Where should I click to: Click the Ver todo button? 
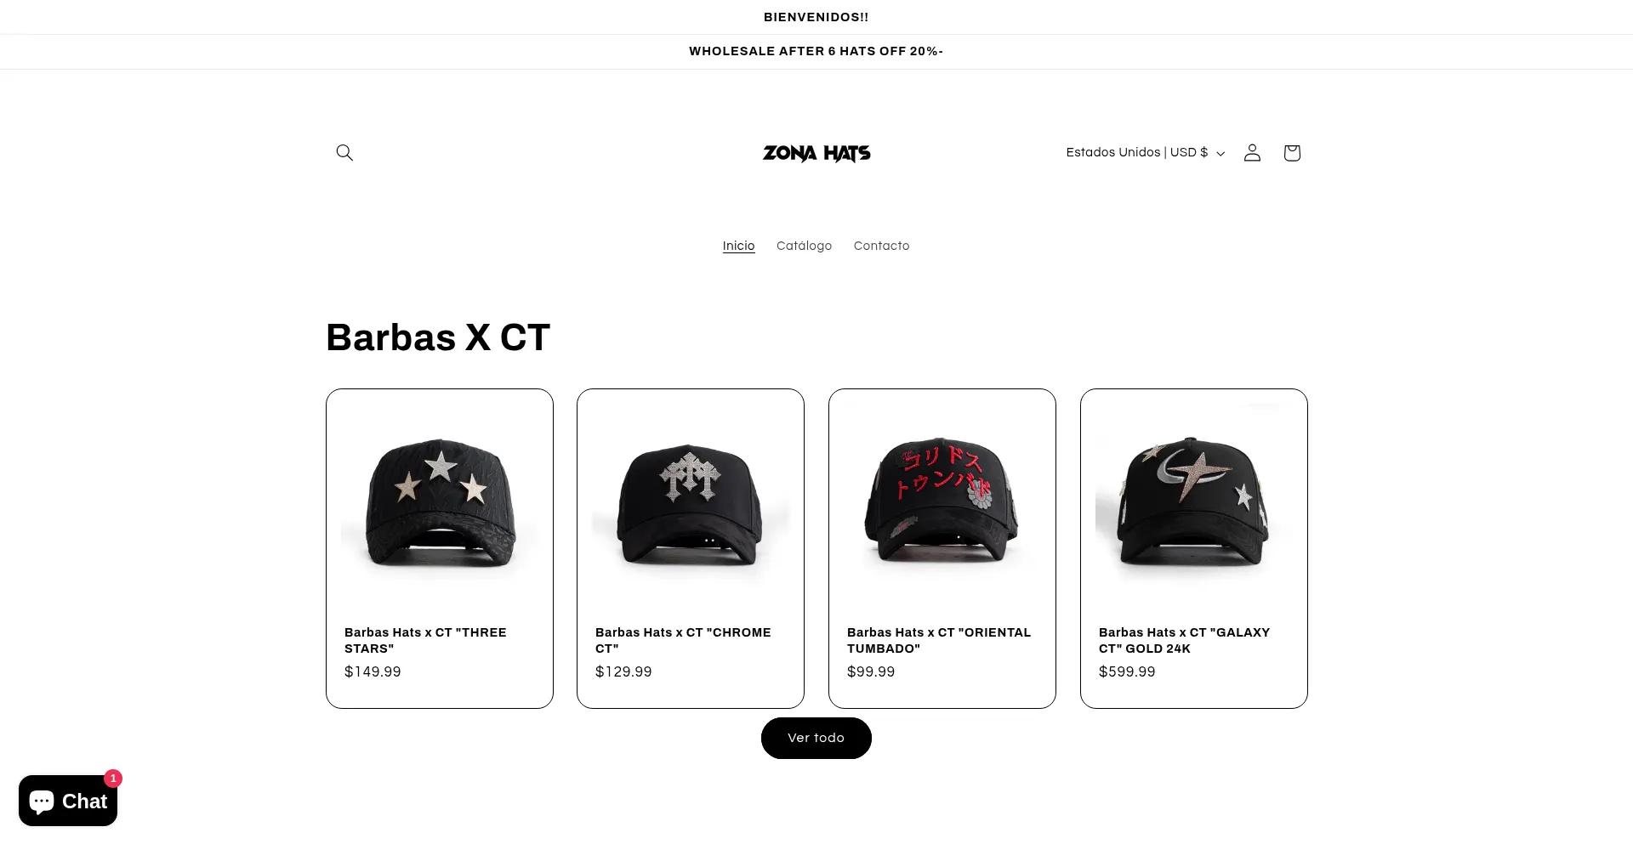(816, 738)
